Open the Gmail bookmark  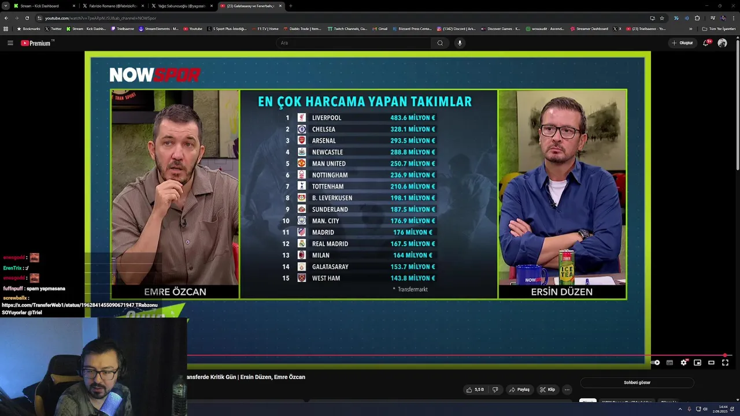(x=380, y=28)
